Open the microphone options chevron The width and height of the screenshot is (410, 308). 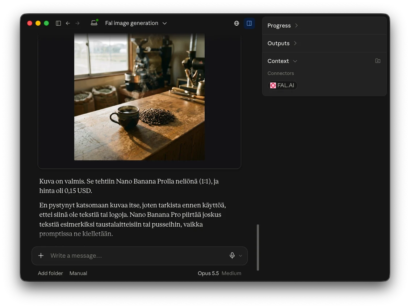coord(240,256)
